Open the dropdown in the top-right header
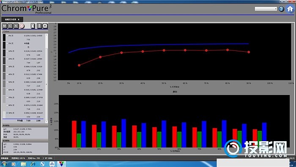 (266, 9)
